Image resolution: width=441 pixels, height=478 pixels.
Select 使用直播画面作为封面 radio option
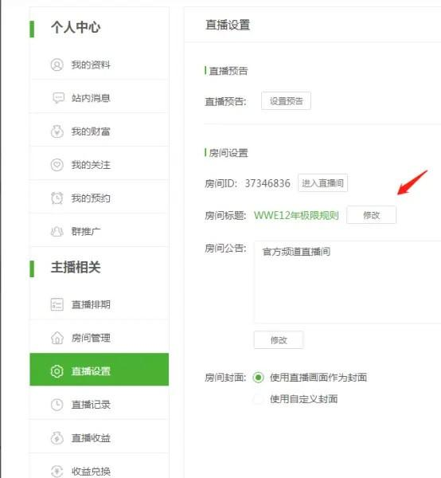point(258,378)
